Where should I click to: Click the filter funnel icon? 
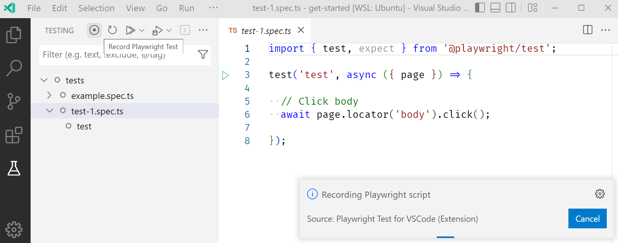(203, 54)
